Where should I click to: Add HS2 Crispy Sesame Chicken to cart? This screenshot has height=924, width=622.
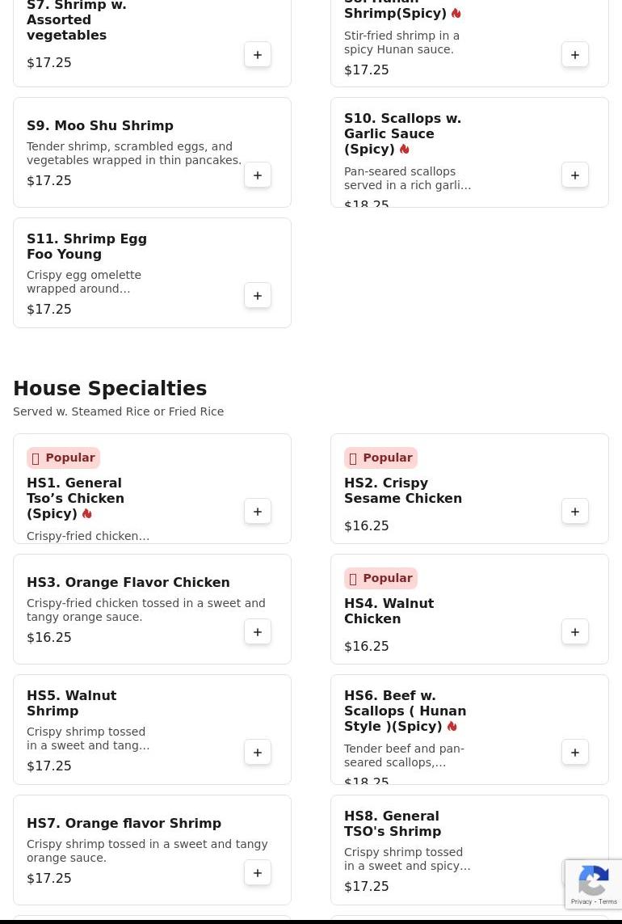coord(575,512)
